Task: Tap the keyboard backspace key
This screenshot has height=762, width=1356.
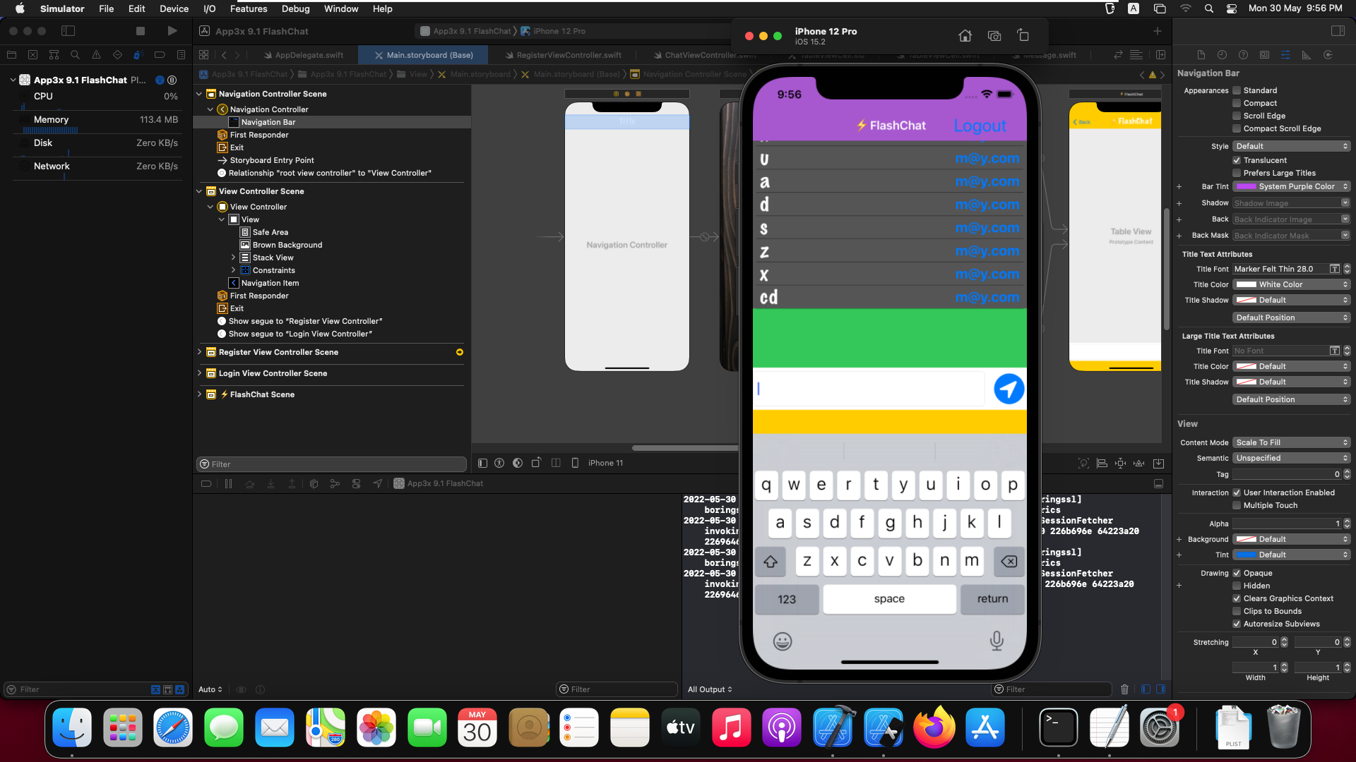Action: [x=1009, y=562]
